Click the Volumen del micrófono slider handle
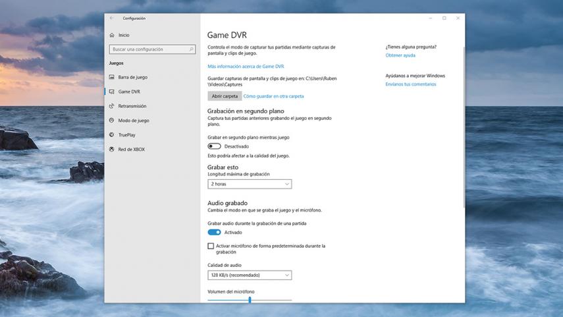The height and width of the screenshot is (317, 563). [250, 300]
